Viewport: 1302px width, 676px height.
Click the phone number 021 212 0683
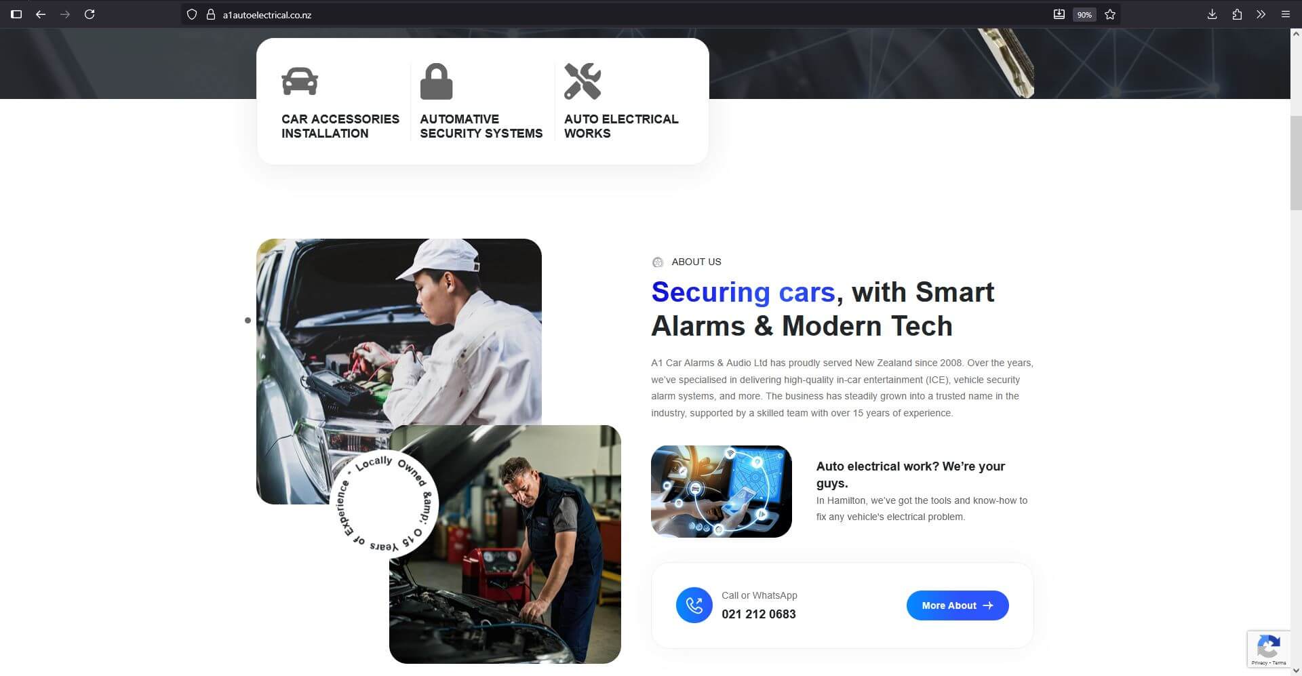(x=759, y=614)
